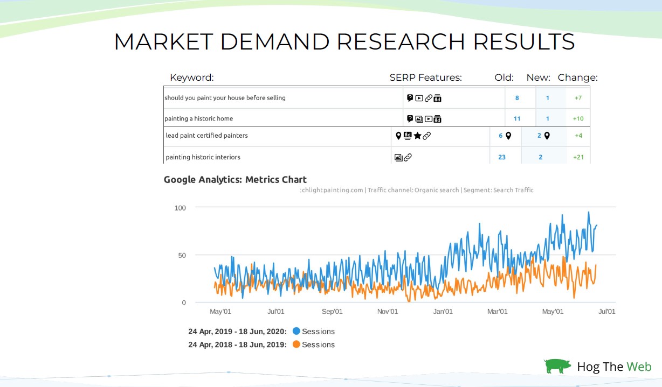Screen dimensions: 662x387
Task: Click the link icon in 'should you paint your house before selling' row
Action: [x=428, y=98]
